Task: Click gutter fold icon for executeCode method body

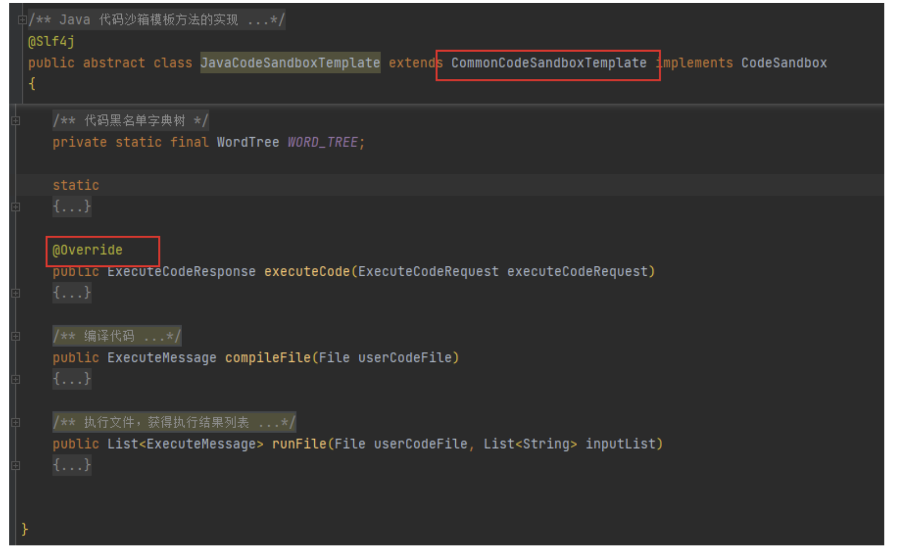Action: [x=16, y=293]
